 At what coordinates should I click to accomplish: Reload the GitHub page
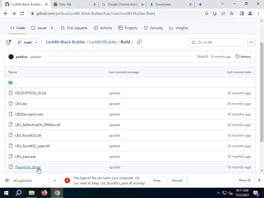[x=22, y=13]
